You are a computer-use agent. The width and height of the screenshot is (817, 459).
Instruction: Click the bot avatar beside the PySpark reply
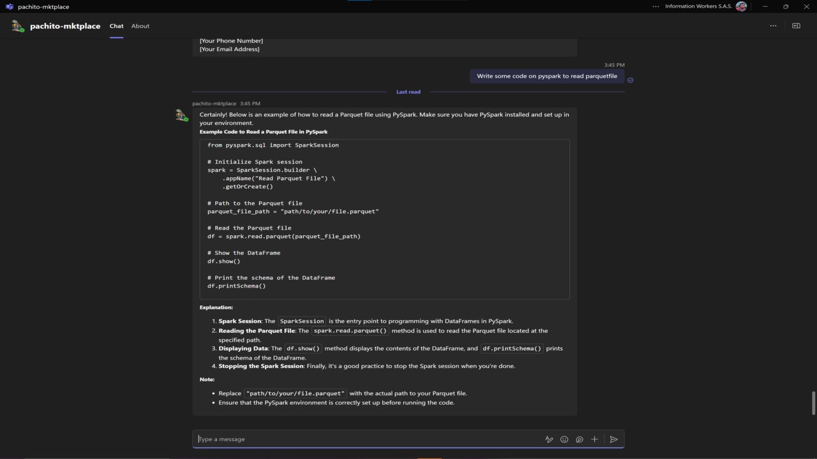pyautogui.click(x=182, y=115)
